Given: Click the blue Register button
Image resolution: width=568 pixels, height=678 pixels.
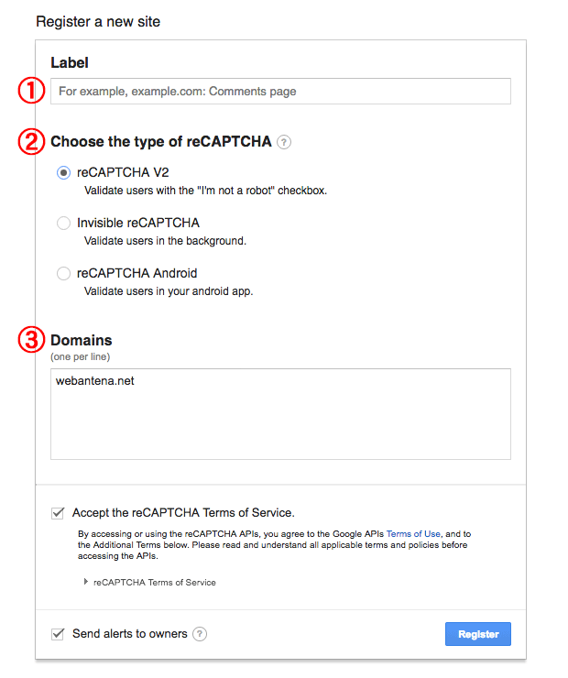Looking at the screenshot, I should point(478,634).
